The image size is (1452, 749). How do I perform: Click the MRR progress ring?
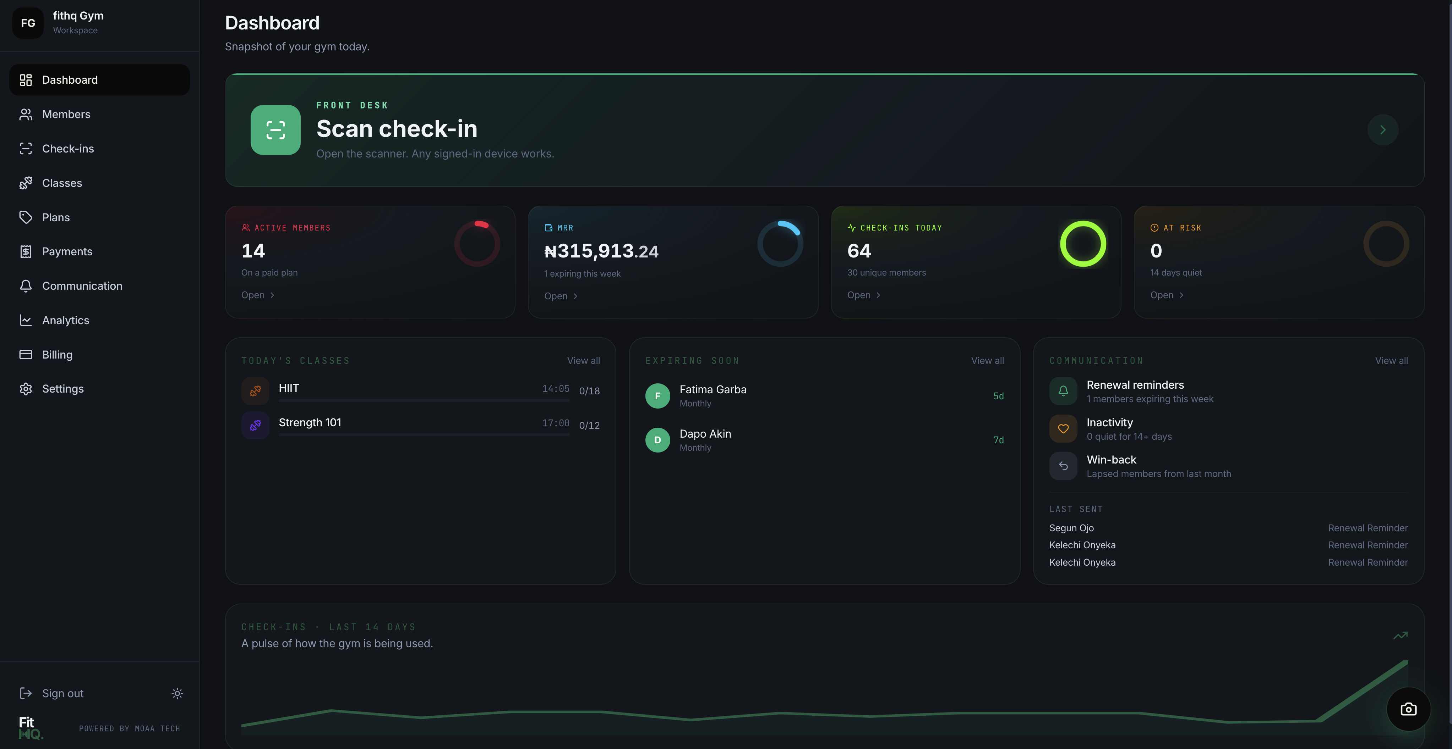(x=780, y=244)
